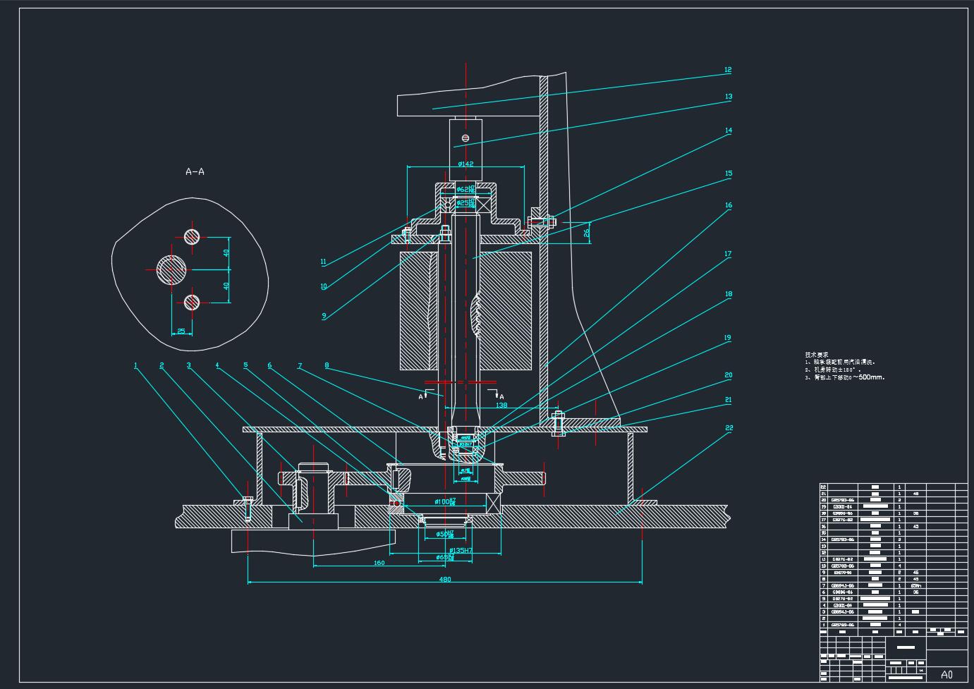Screen dimensions: 974x689
Task: Select part callout number 12
Action: tap(728, 70)
